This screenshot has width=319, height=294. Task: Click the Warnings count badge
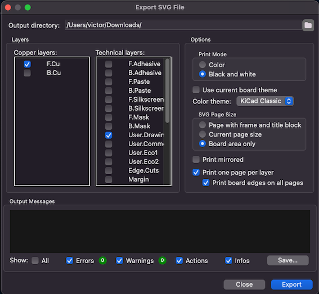[162, 260]
